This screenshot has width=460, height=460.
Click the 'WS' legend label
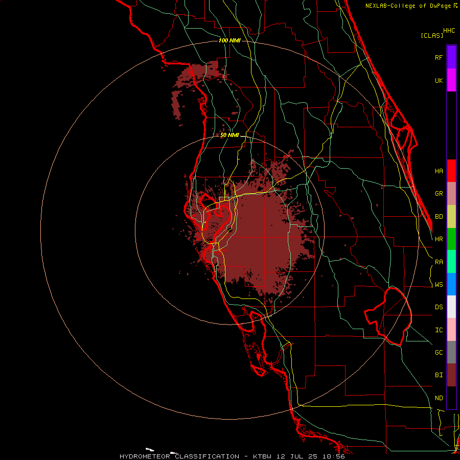click(x=439, y=285)
